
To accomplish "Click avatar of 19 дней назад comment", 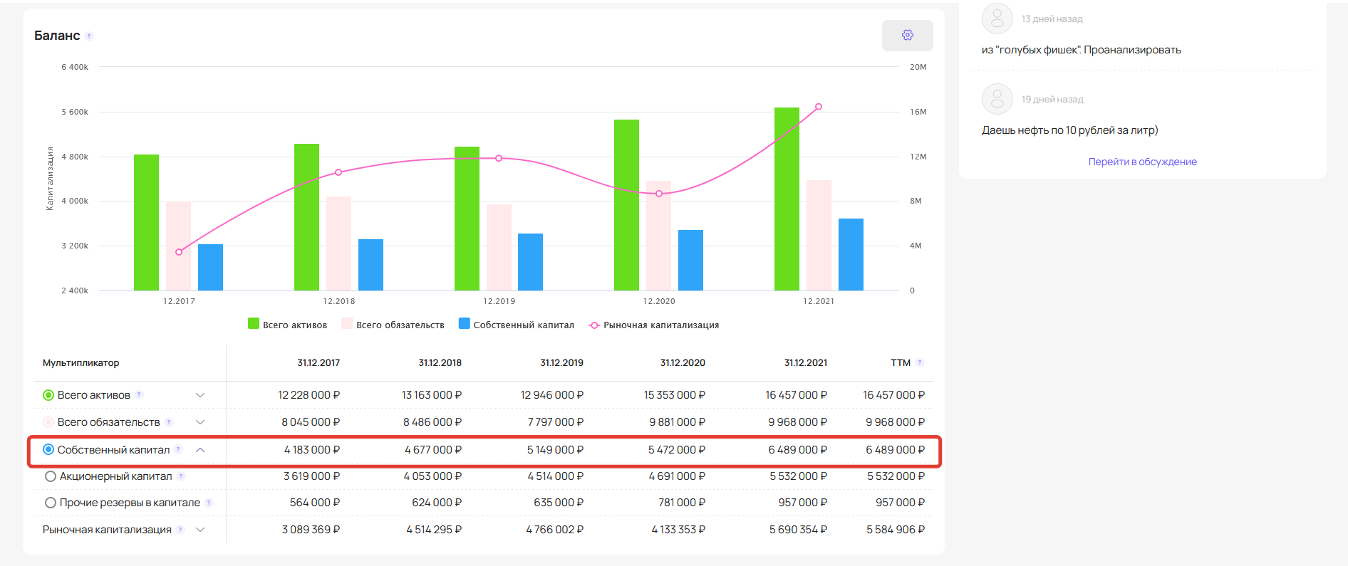I will click(x=997, y=99).
